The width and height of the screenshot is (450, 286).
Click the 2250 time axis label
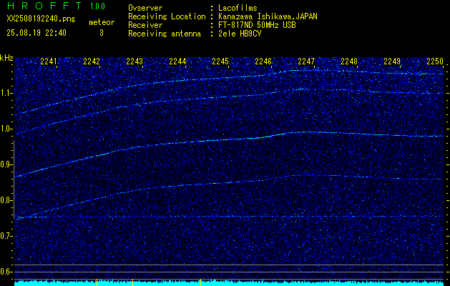point(435,61)
